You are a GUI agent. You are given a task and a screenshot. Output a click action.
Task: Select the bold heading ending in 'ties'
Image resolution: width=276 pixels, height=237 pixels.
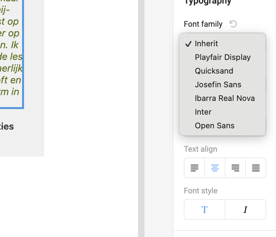7,126
